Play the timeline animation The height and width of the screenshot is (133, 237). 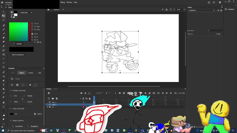[167, 93]
